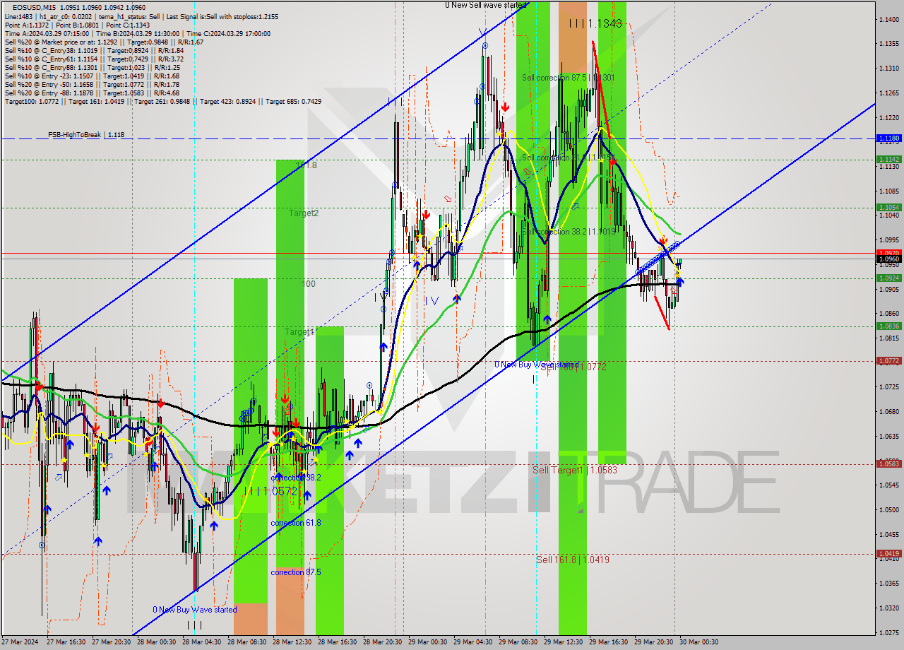Click the 'Sell %10 @ C_Entry88' line
This screenshot has width=904, height=650.
point(93,68)
